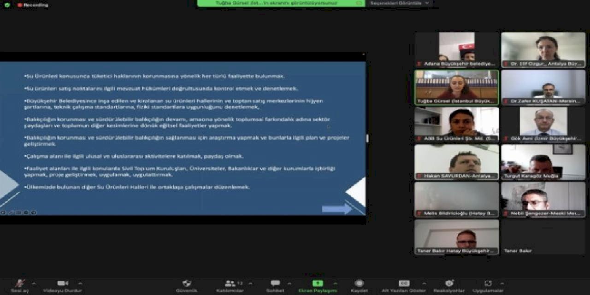The height and width of the screenshot is (295, 590).
Task: Stop video with the Videoyu Durdur camera icon
Action: [63, 283]
